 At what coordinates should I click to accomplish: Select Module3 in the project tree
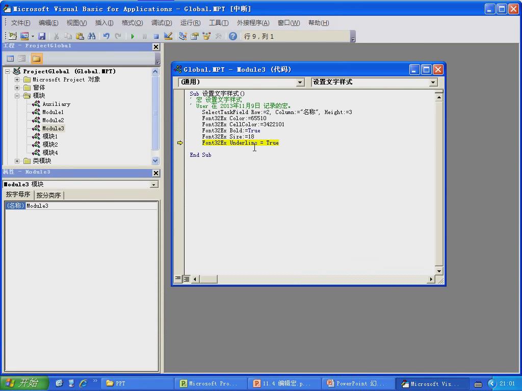[53, 128]
